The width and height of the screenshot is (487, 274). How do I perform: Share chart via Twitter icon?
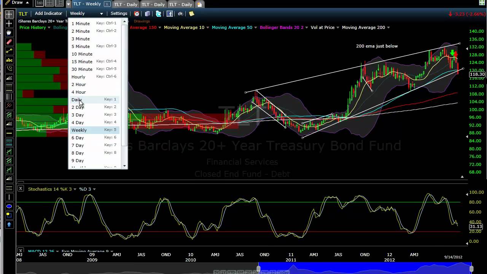coord(159,14)
